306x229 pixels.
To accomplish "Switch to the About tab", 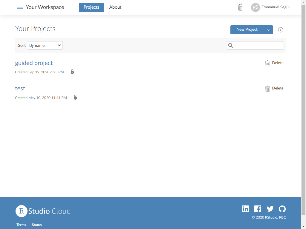I will 115,7.
